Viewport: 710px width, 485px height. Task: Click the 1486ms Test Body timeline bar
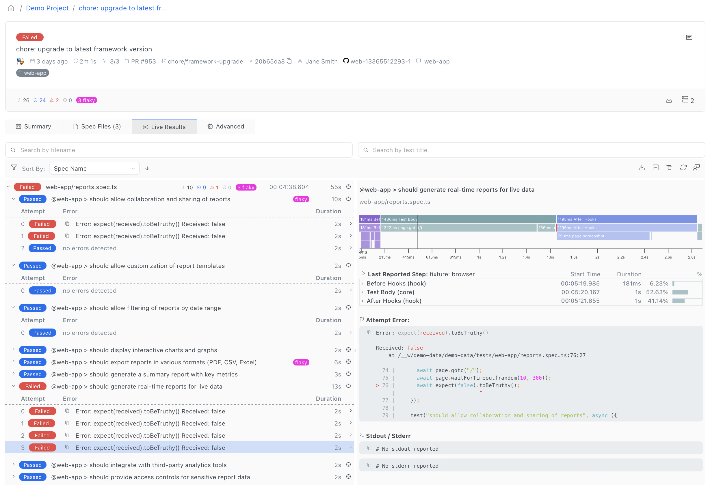click(x=468, y=219)
